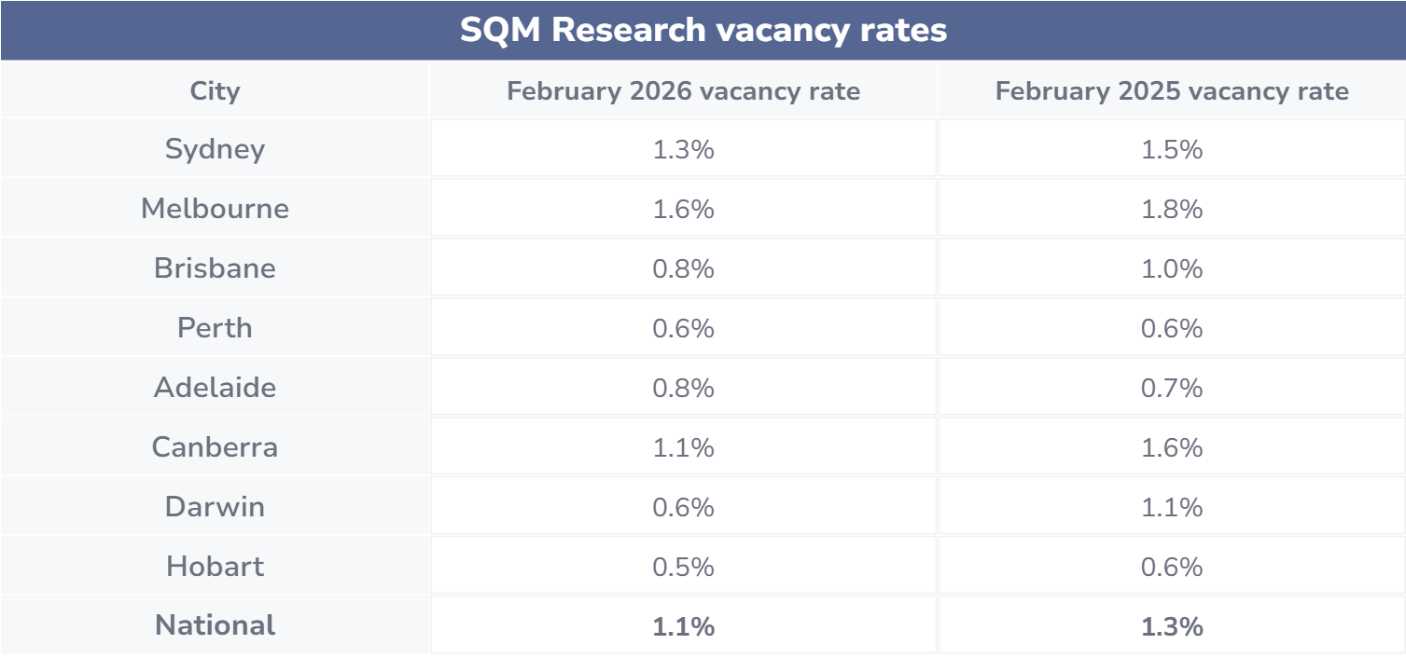This screenshot has width=1406, height=658.
Task: Click the February 2025 vacancy rate header
Action: tap(1172, 90)
